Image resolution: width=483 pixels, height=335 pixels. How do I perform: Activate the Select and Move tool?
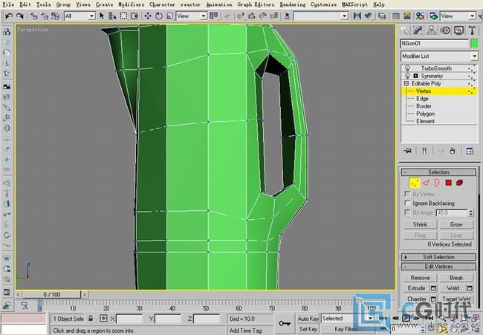pos(148,16)
